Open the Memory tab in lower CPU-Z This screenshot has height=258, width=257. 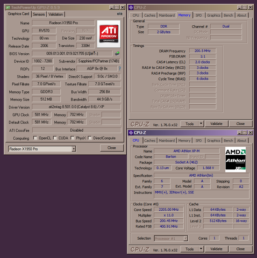coord(184,141)
